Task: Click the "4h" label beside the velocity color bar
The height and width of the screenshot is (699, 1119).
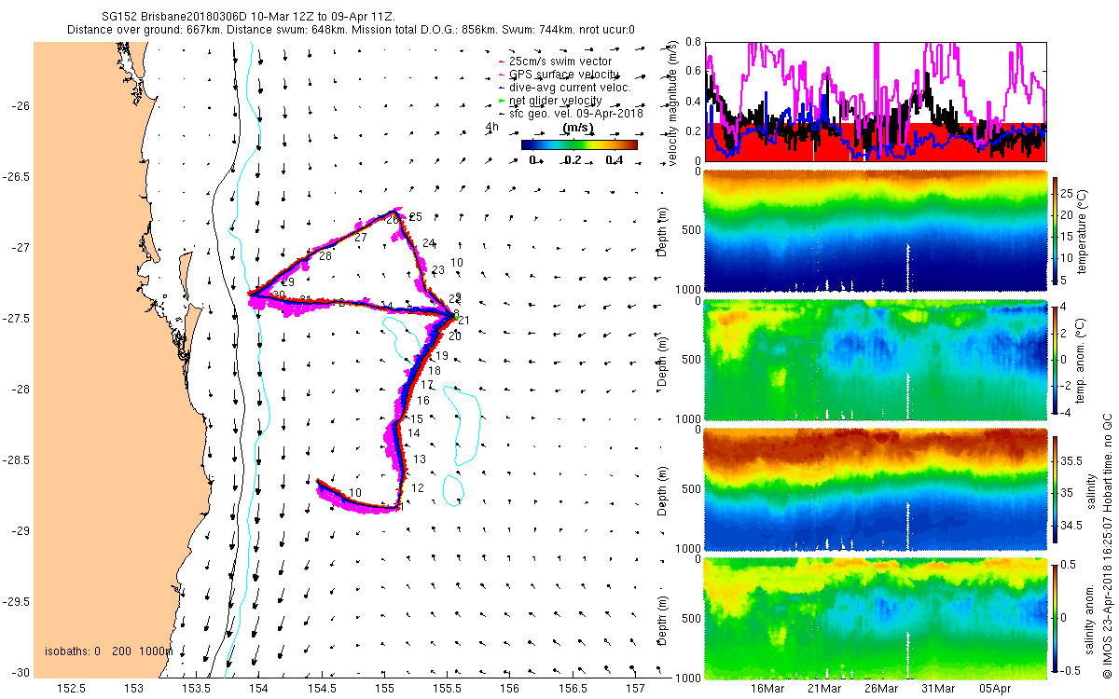Action: tap(492, 127)
